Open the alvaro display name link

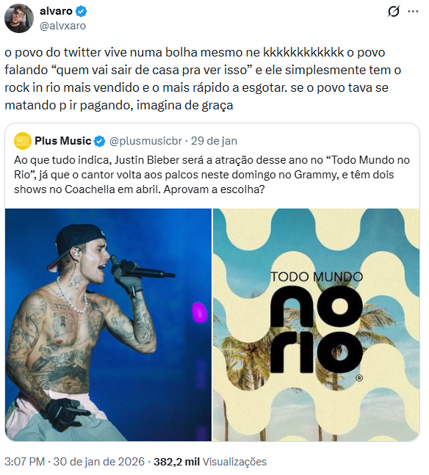point(56,11)
